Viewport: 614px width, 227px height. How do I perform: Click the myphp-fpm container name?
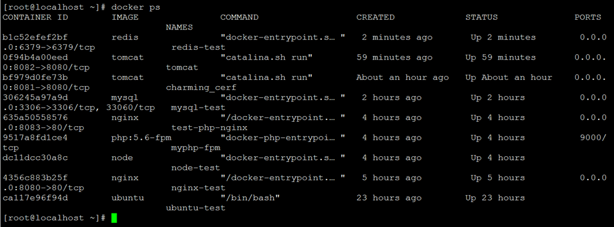[x=196, y=148]
